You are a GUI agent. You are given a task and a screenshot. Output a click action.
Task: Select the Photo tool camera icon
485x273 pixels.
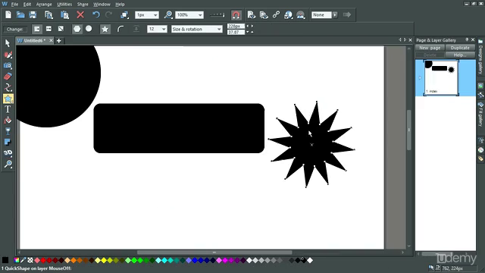pyautogui.click(x=8, y=65)
